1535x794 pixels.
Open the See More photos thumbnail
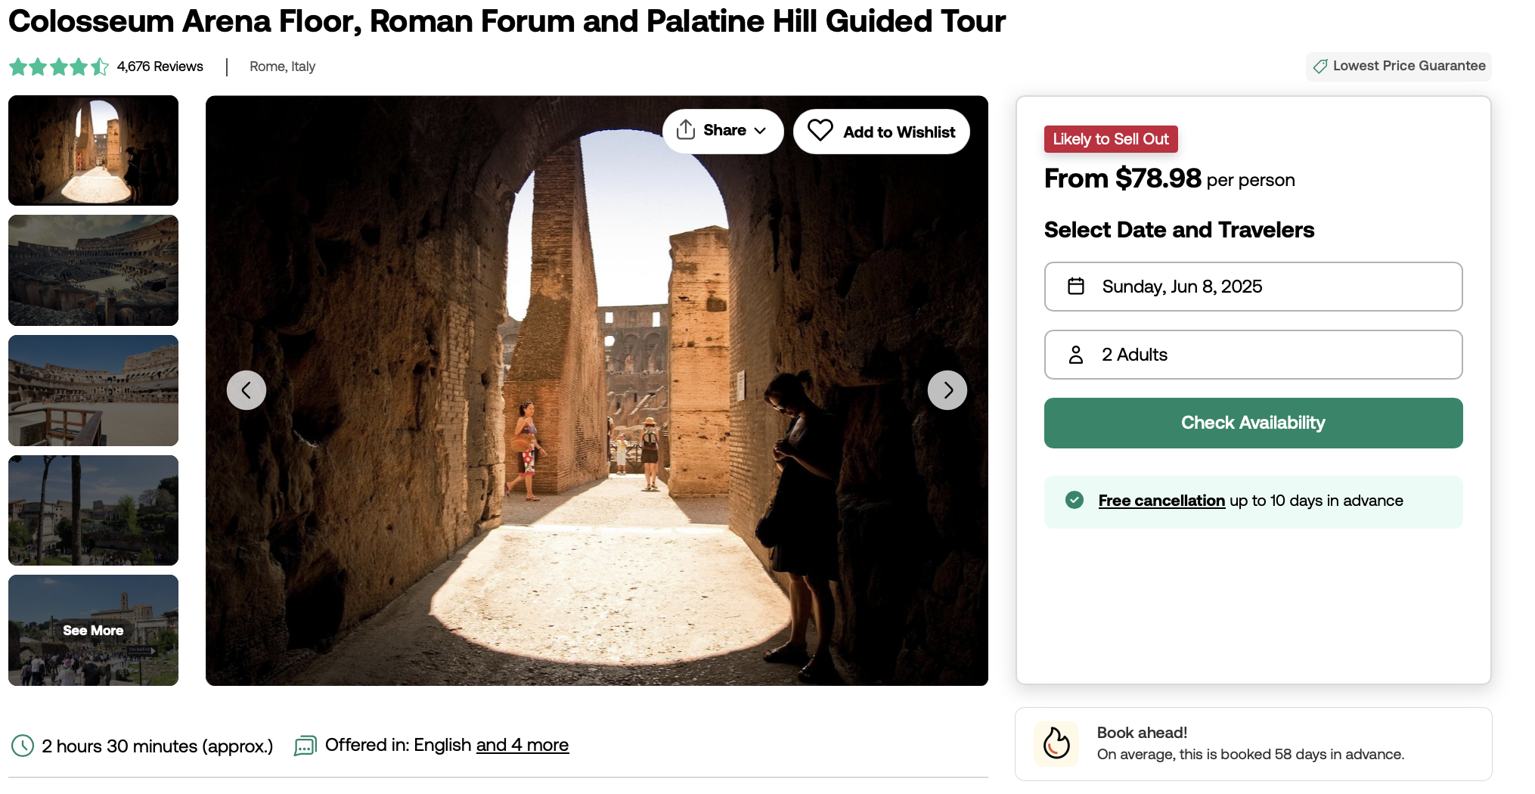coord(93,630)
